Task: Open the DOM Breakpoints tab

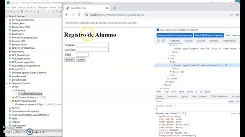Action: click(x=219, y=96)
